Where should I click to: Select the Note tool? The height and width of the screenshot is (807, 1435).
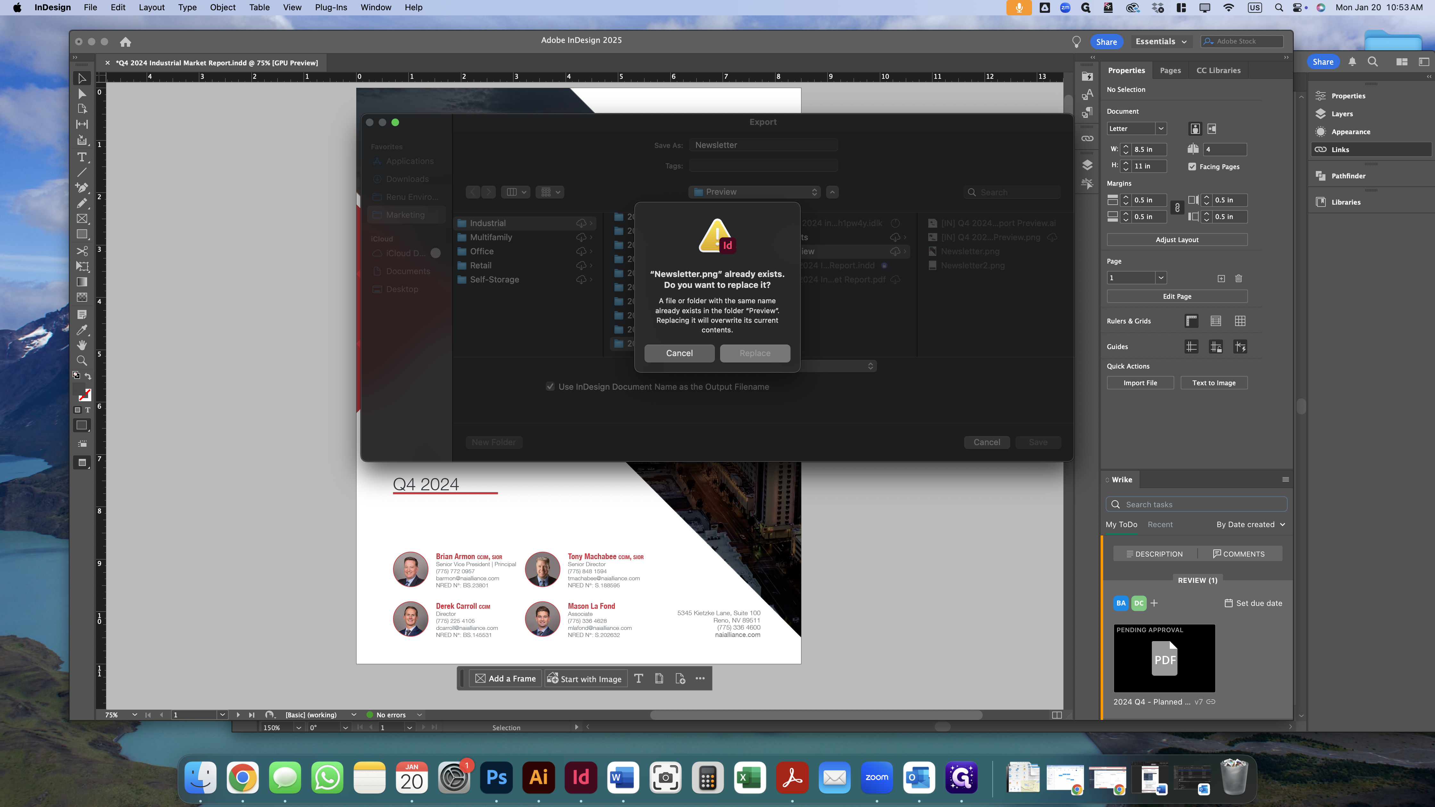[82, 315]
